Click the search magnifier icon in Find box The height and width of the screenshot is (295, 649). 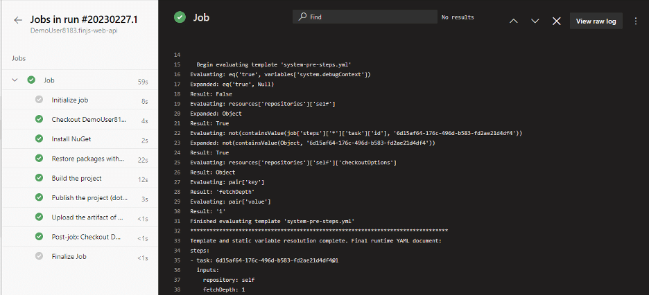(302, 17)
